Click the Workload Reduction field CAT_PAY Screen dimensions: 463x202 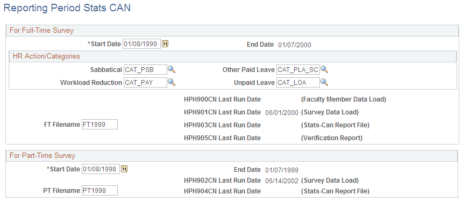pos(145,83)
